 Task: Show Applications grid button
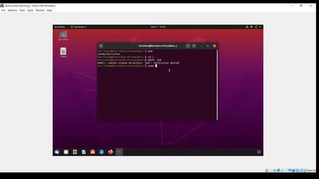pyautogui.click(x=259, y=152)
